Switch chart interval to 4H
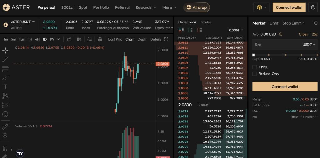This screenshot has height=158, width=320. click(37, 39)
